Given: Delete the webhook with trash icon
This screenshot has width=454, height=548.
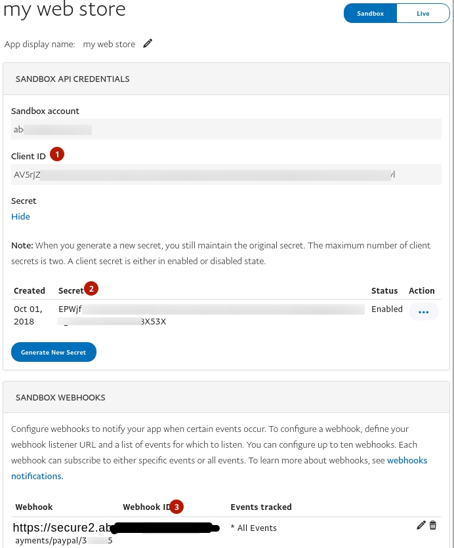Looking at the screenshot, I should coord(433,525).
